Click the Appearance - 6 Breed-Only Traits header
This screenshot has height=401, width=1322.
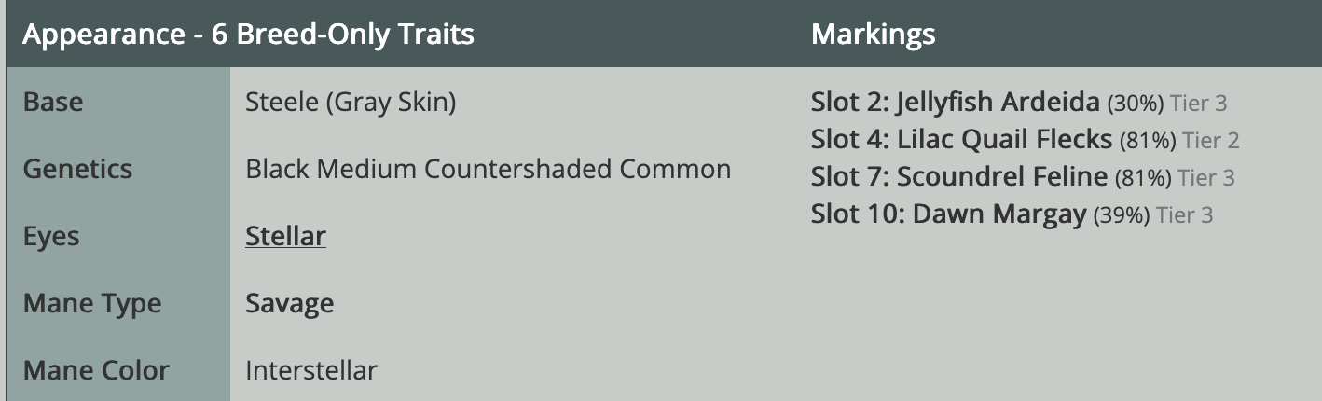(x=248, y=35)
